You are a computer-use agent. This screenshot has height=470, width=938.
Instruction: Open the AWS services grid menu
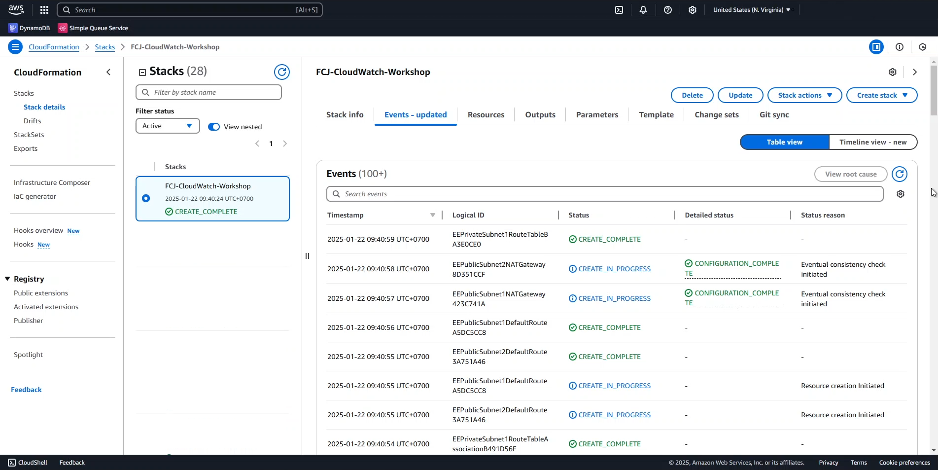(44, 10)
